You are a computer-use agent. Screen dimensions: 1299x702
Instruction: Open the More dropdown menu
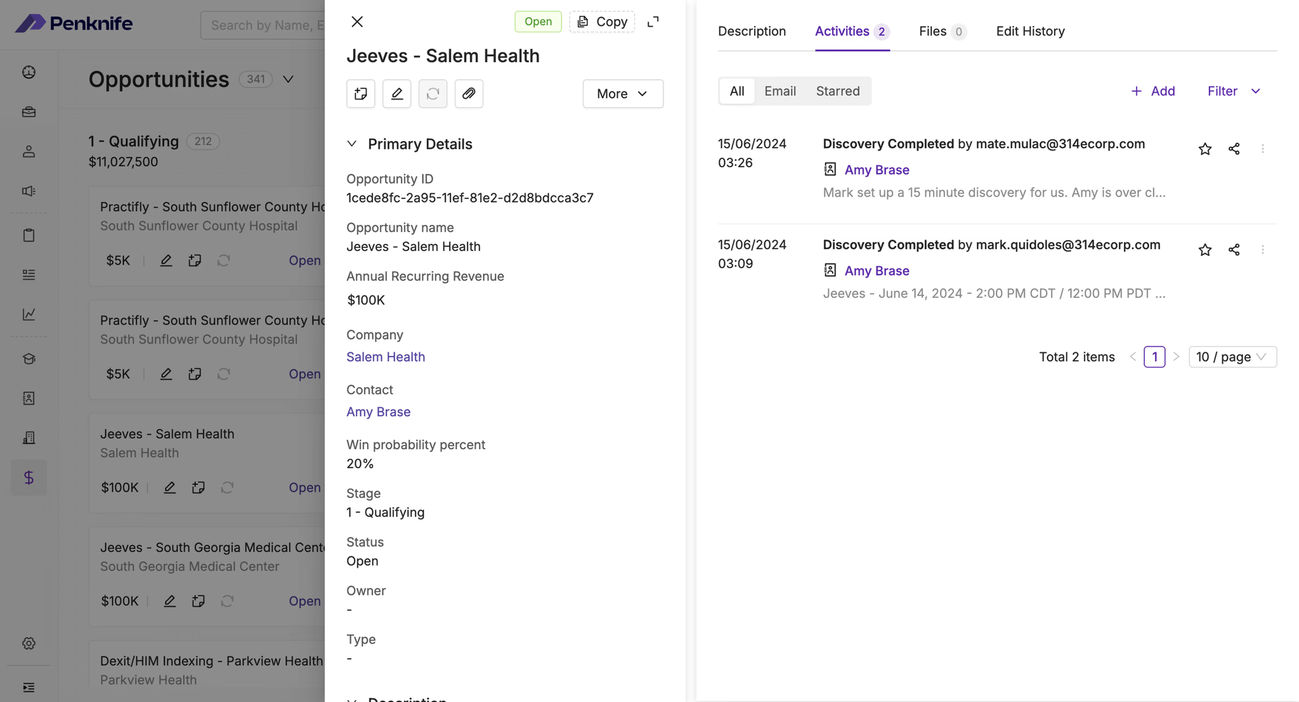[x=623, y=94]
